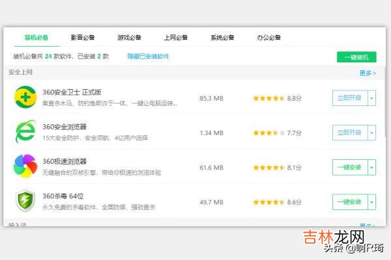Image resolution: width=391 pixels, height=260 pixels.
Task: Click the description 永久免费的杀毒软件
Action: [x=99, y=207]
